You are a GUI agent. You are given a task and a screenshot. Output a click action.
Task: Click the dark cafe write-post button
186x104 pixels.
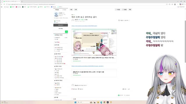61,25
